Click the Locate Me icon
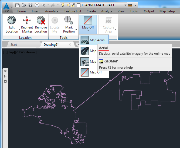This screenshot has width=180, height=148. pos(55,20)
